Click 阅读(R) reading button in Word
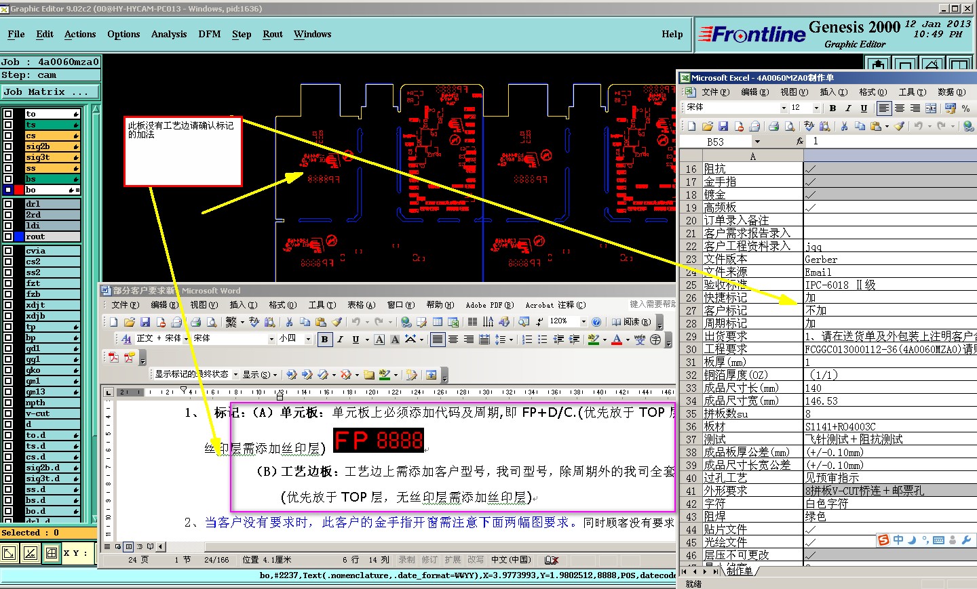Image resolution: width=977 pixels, height=589 pixels. point(631,322)
